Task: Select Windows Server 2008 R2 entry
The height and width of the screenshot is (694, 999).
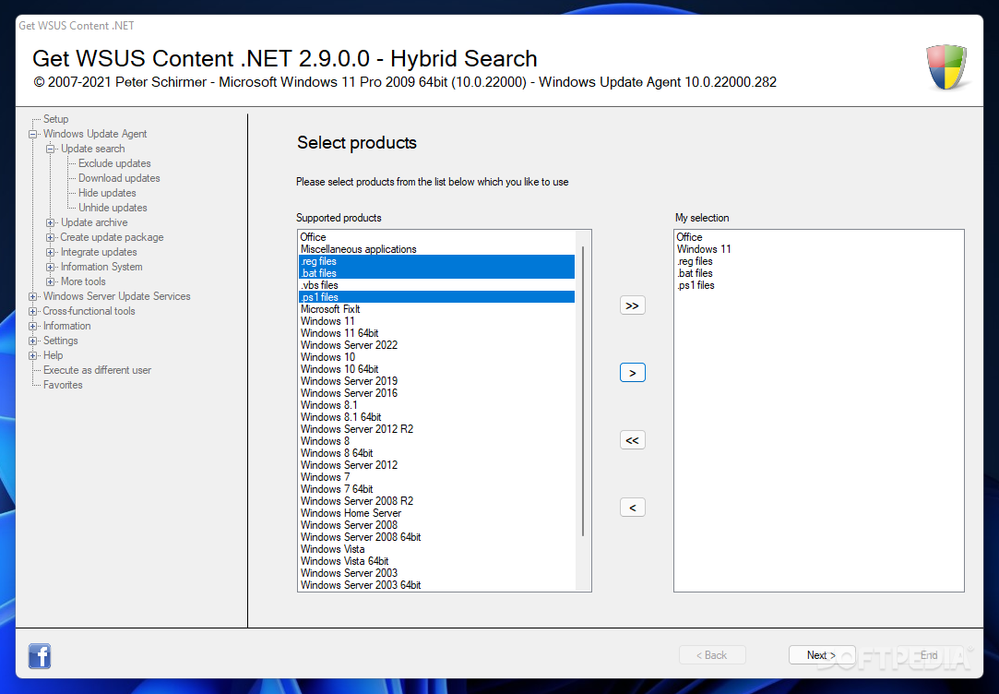Action: tap(437, 501)
